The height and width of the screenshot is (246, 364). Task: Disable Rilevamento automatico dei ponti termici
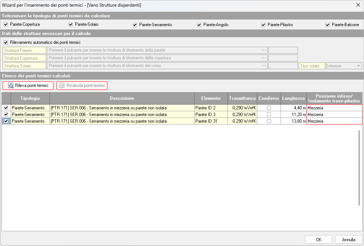click(6, 42)
